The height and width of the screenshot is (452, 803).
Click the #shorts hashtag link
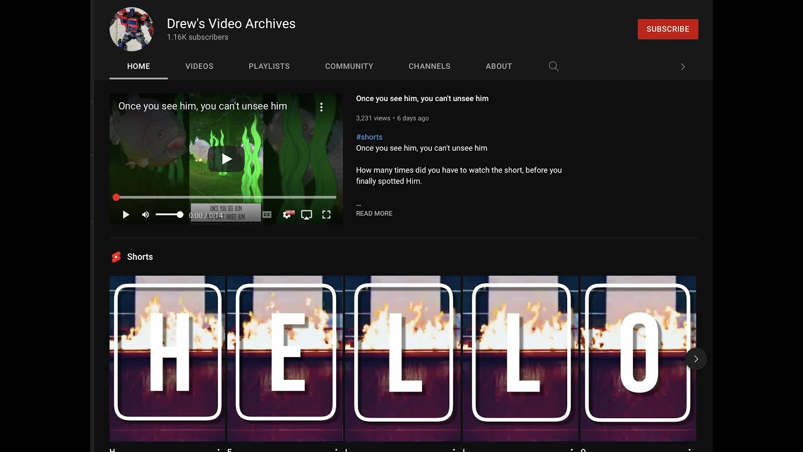pyautogui.click(x=369, y=137)
